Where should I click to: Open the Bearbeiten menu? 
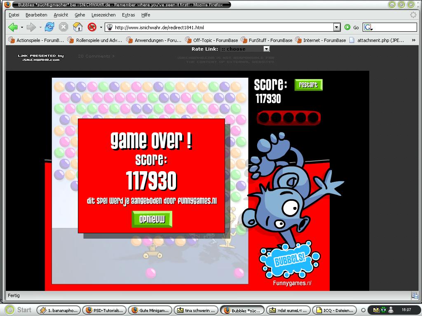point(36,15)
